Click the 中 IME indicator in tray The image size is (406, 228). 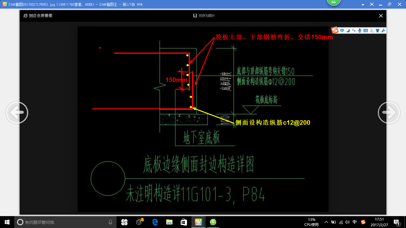pos(355,222)
